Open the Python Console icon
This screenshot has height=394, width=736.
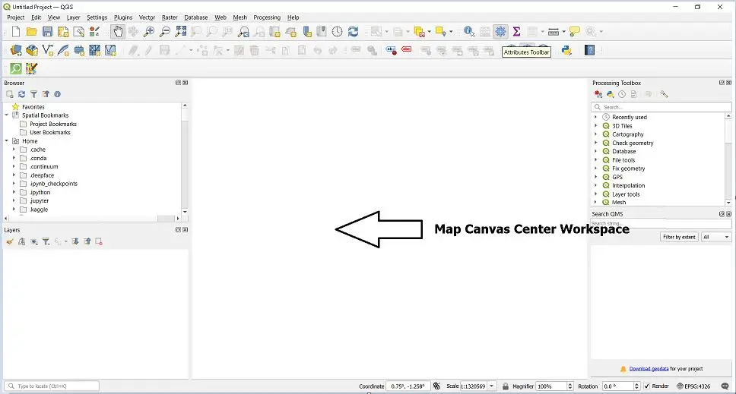566,50
